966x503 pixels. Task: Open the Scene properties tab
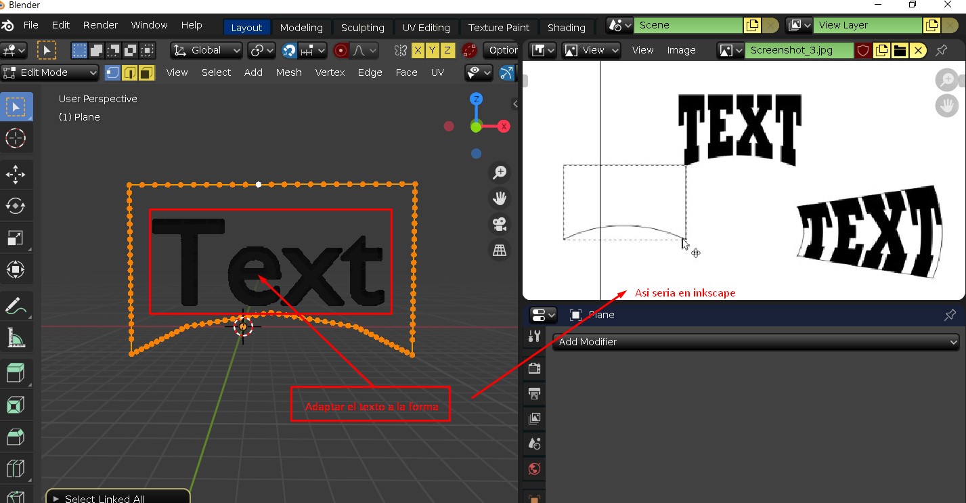[534, 444]
